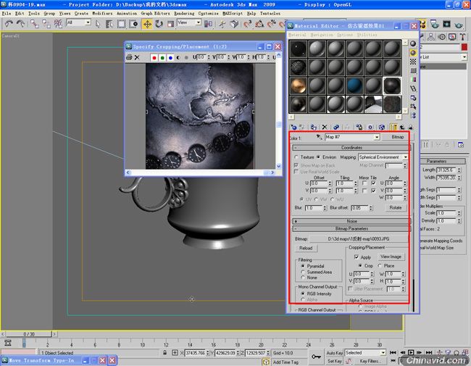471x366 pixels.
Task: Select the Crop radio button
Action: [x=360, y=266]
